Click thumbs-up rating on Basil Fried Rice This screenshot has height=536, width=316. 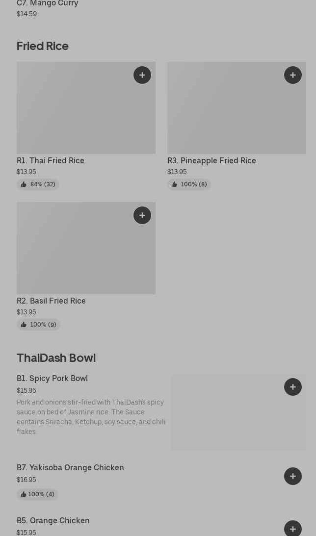point(38,325)
